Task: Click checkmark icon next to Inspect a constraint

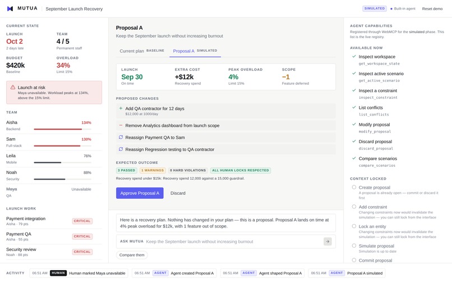Action: click(x=354, y=90)
